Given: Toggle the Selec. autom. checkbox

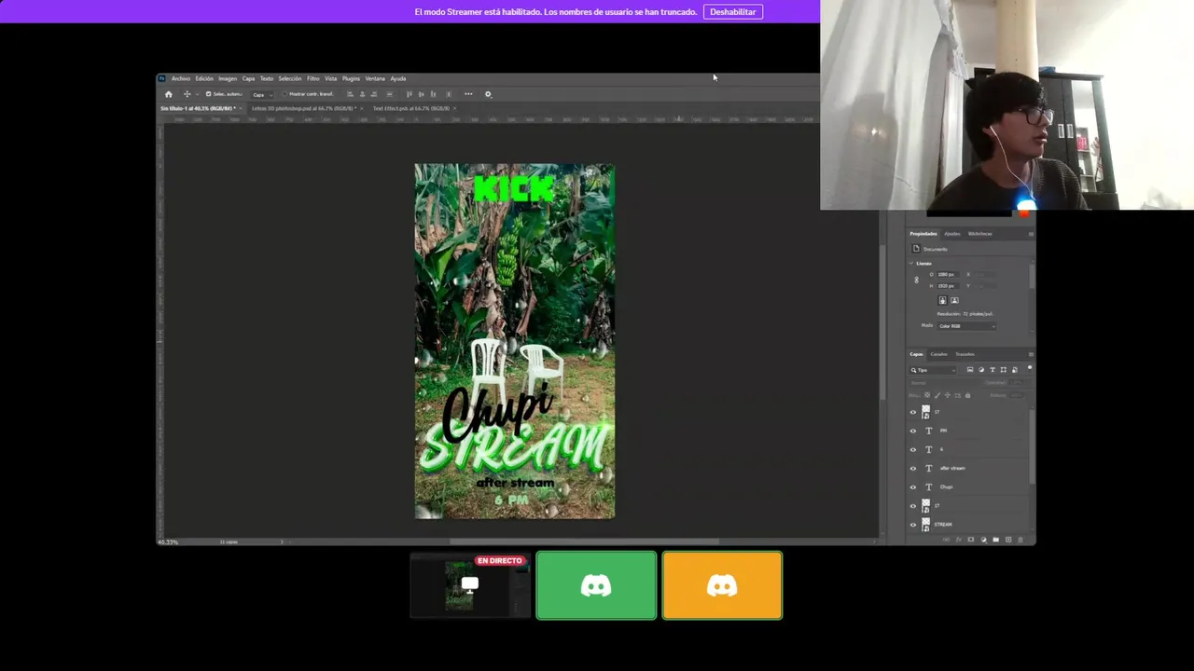Looking at the screenshot, I should (208, 94).
